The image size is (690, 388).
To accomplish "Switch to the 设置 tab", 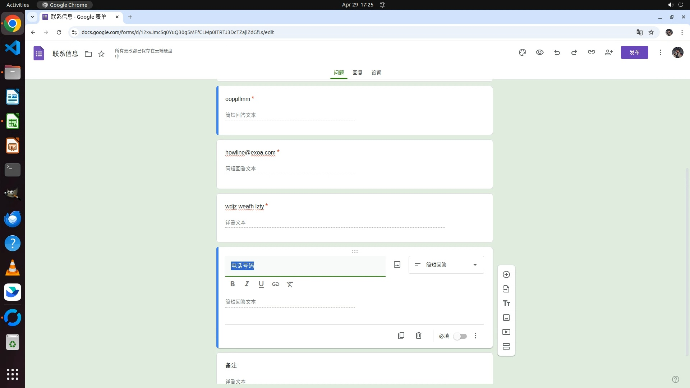I will point(376,73).
